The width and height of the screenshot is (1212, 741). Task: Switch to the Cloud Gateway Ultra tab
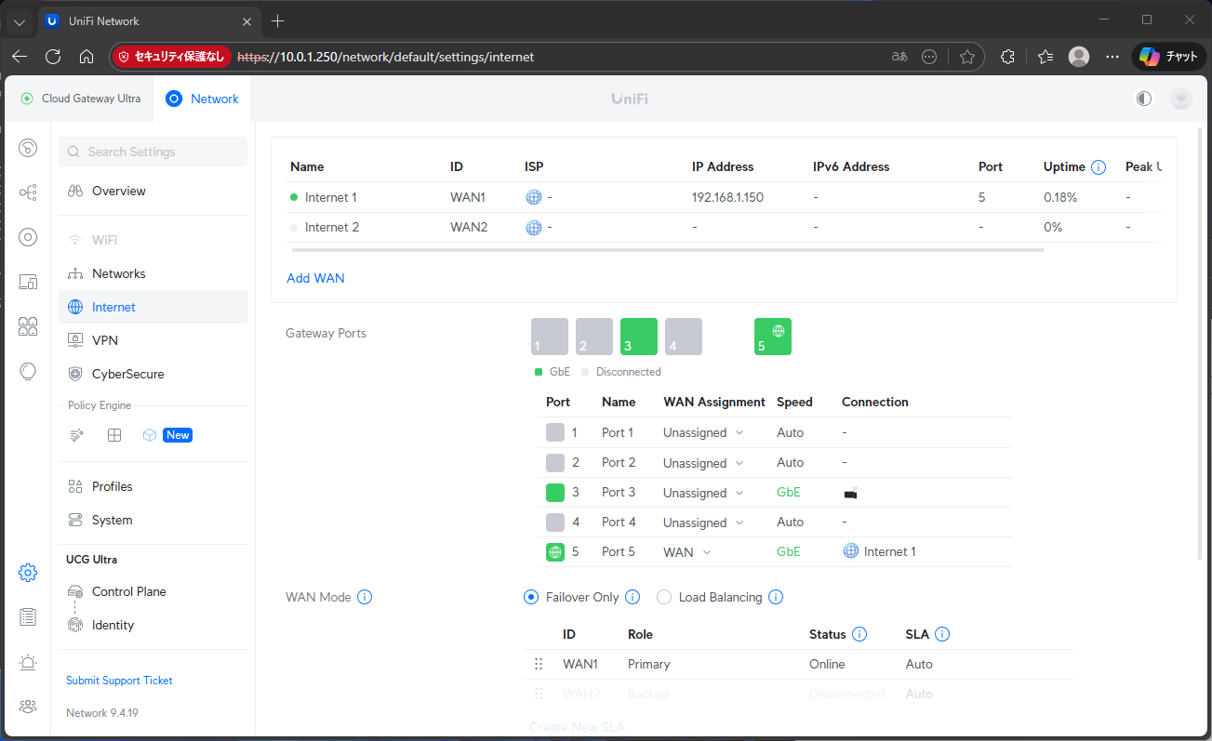[81, 99]
